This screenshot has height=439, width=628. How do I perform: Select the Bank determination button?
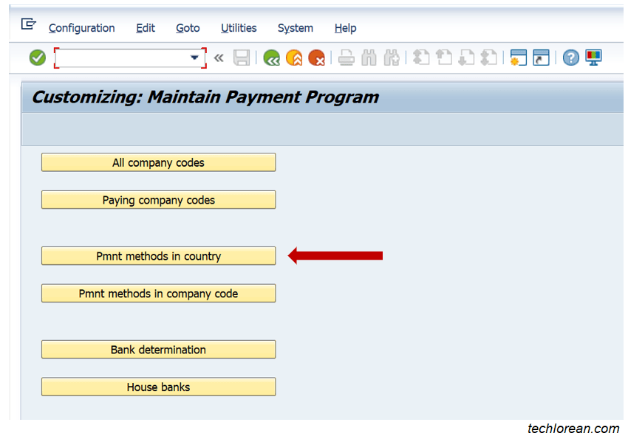tap(158, 349)
